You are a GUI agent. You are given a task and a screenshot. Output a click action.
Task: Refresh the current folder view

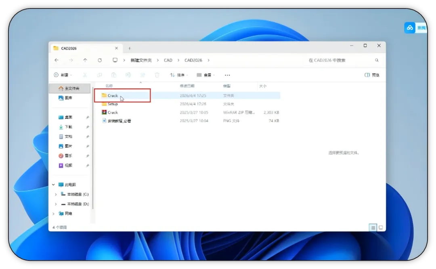coord(100,60)
